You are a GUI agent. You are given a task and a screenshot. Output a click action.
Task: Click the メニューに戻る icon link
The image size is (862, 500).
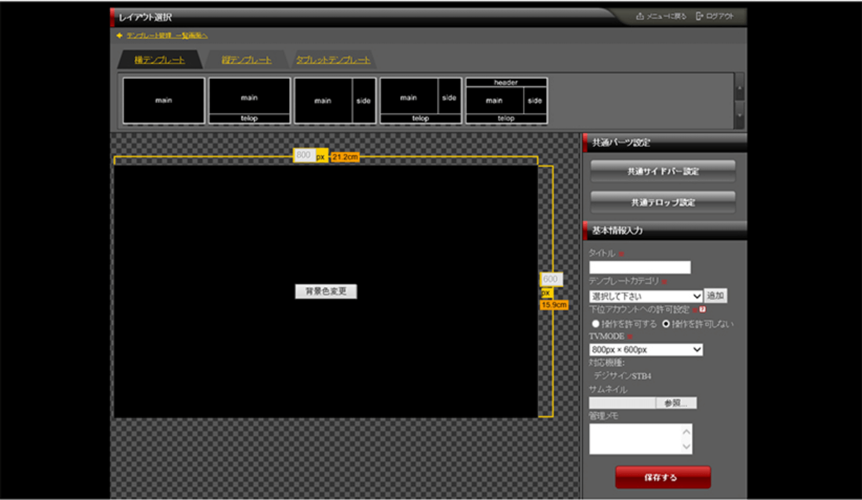coord(661,16)
